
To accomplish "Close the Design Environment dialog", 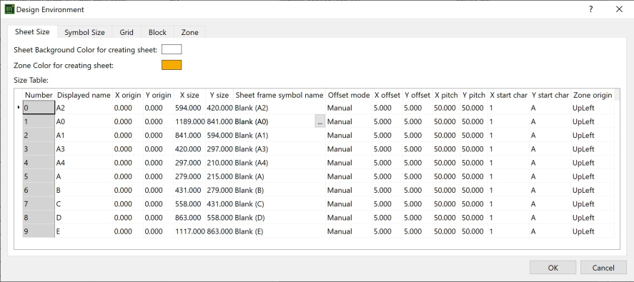I will pyautogui.click(x=619, y=9).
